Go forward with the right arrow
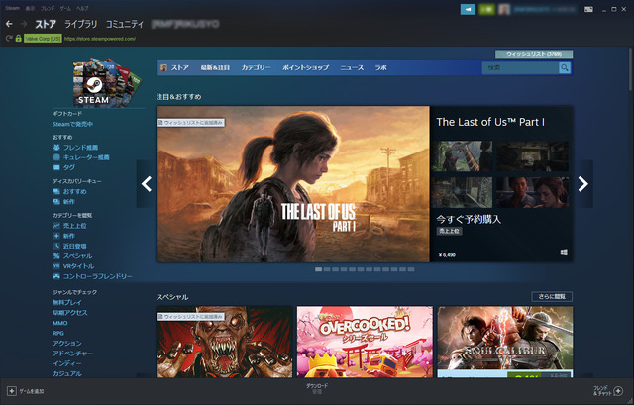The image size is (634, 405). (x=23, y=24)
